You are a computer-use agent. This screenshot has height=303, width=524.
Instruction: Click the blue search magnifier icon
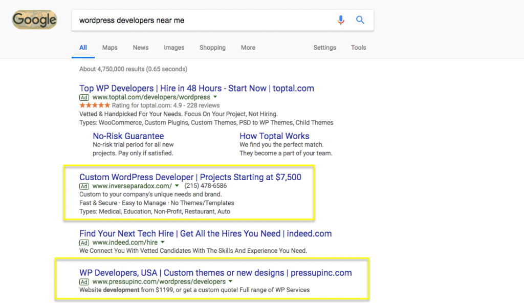coord(360,20)
